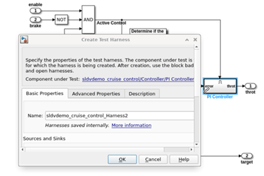The width and height of the screenshot is (264, 176).
Task: Select the target outport block
Action: coord(247,156)
